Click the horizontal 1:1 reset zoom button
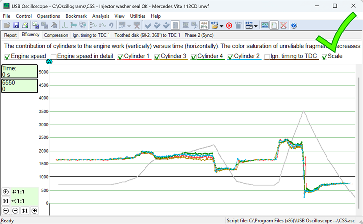363x224 pixels. pyautogui.click(x=25, y=210)
